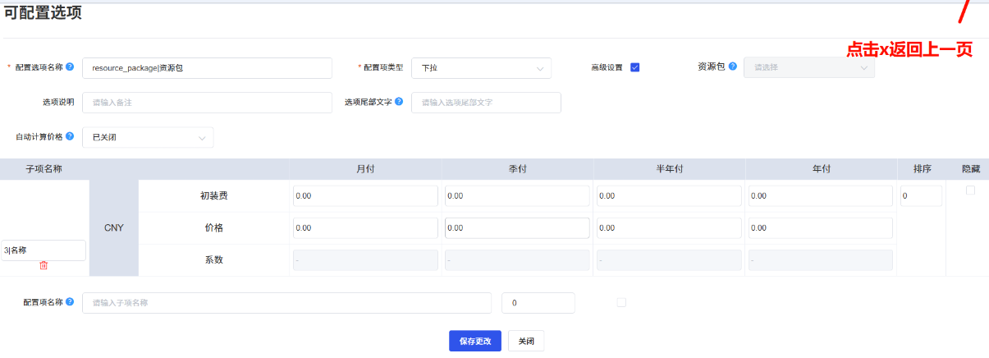Click the 保存更改 button
This screenshot has width=989, height=358.
[x=475, y=341]
